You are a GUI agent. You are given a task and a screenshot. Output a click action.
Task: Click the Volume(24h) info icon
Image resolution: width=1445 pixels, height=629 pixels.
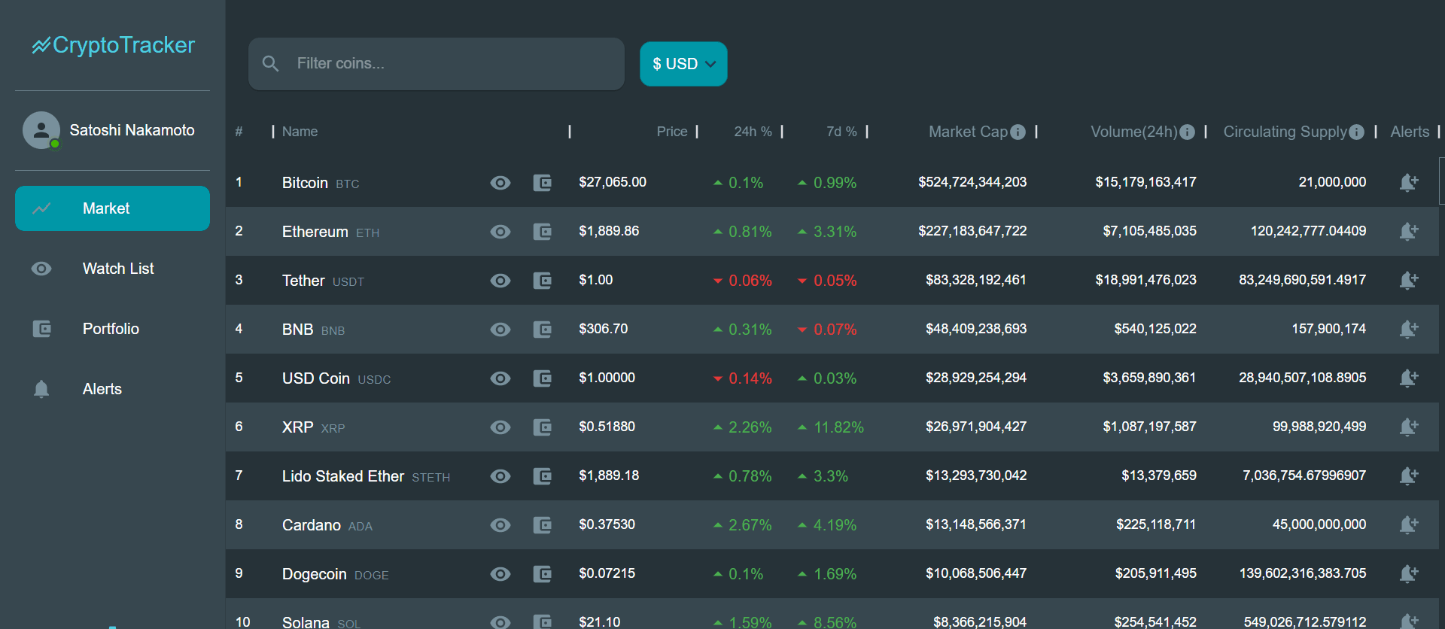[x=1187, y=132]
